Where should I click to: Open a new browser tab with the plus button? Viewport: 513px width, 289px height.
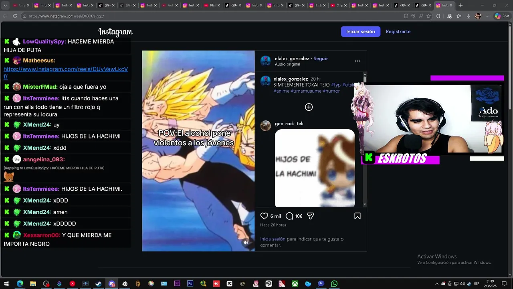(460, 5)
